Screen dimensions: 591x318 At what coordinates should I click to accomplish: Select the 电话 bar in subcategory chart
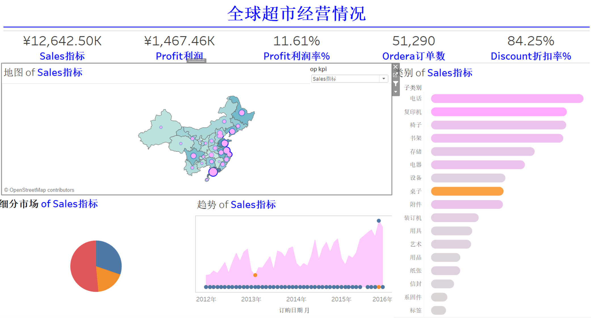pos(507,99)
